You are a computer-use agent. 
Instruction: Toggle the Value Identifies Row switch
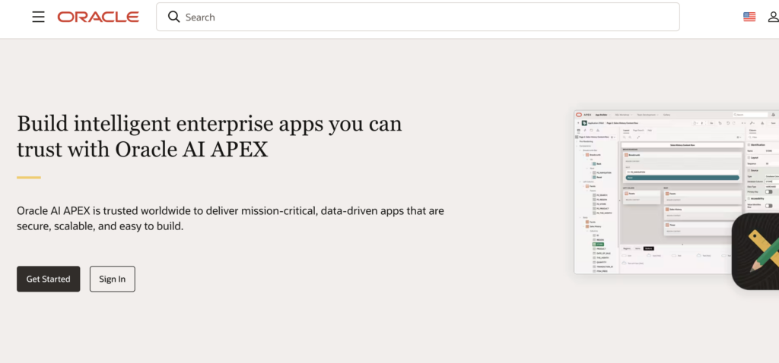[768, 205]
